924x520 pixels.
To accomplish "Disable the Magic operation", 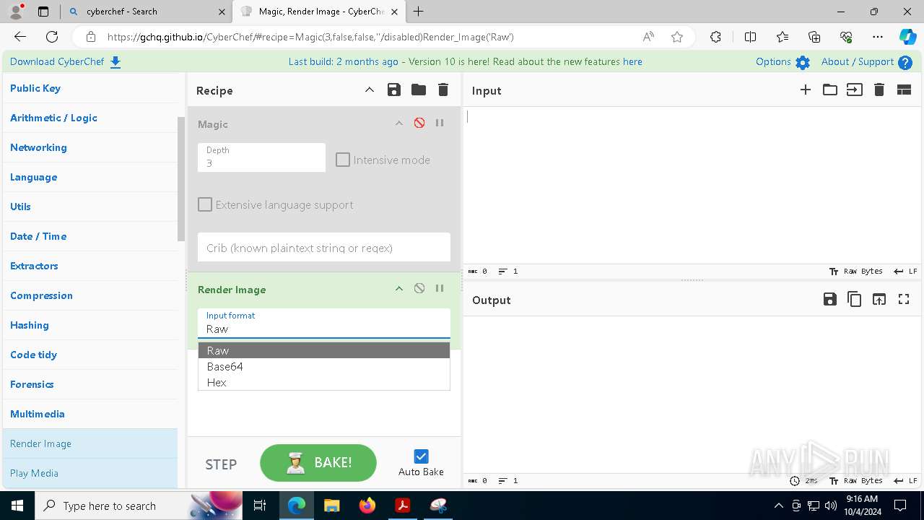I will coord(419,123).
